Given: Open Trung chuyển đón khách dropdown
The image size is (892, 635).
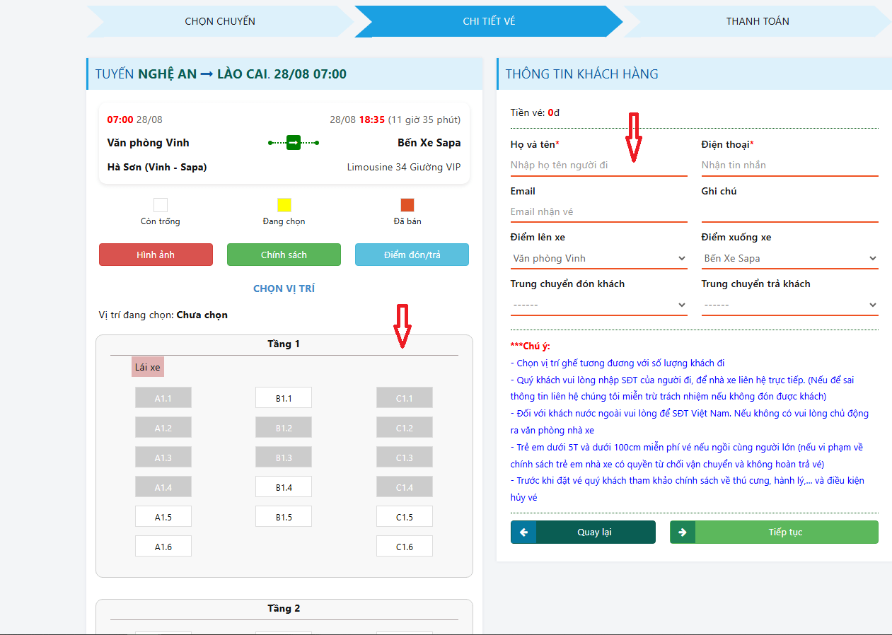Looking at the screenshot, I should [598, 305].
